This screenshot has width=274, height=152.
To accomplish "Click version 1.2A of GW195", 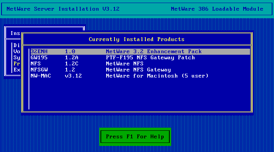I will coord(72,58).
